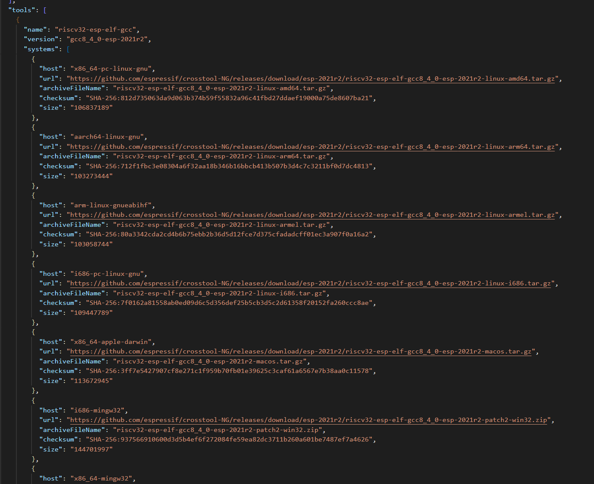Click the checksum starting with SHA-256:812d

229,98
